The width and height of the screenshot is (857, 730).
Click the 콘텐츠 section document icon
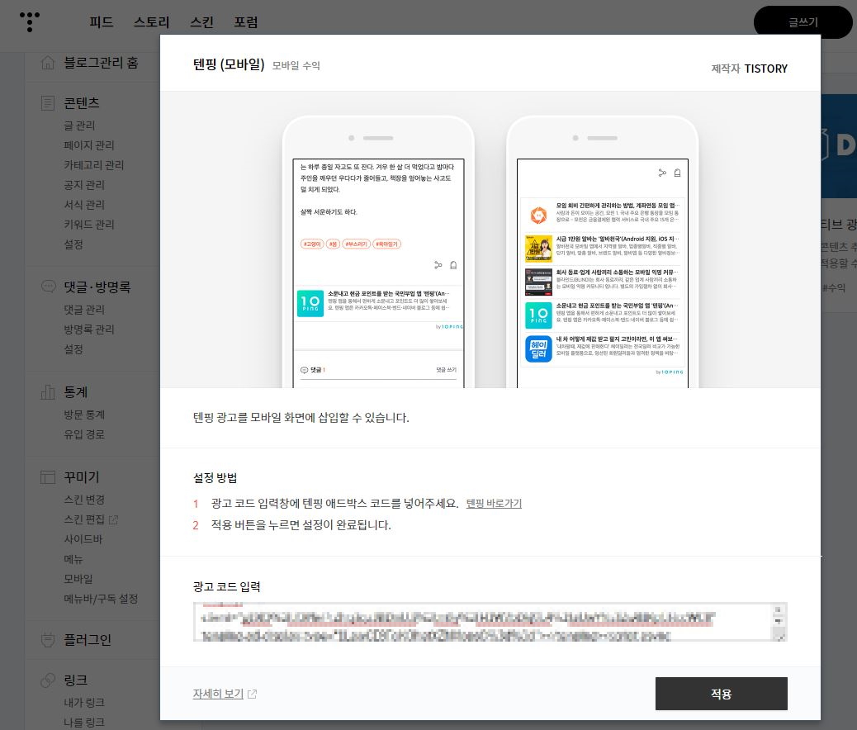(48, 102)
